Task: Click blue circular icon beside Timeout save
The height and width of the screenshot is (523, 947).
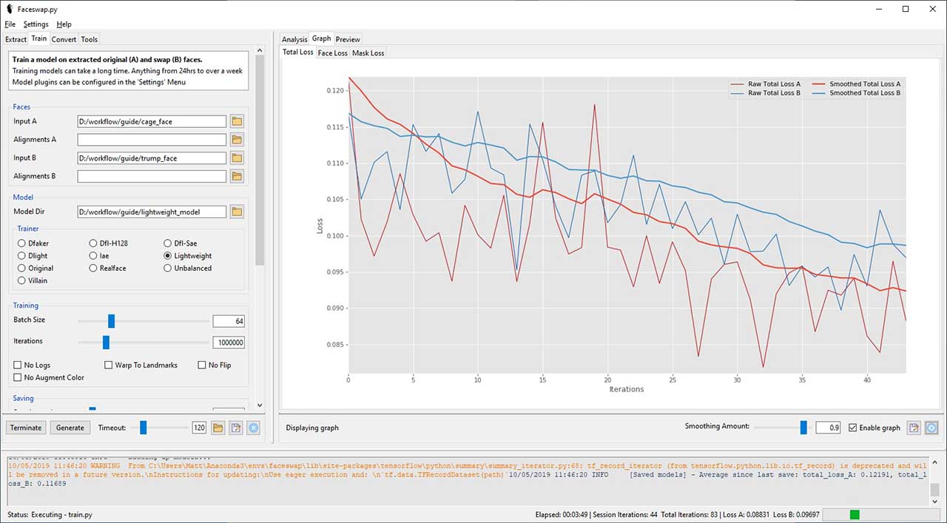Action: point(253,428)
